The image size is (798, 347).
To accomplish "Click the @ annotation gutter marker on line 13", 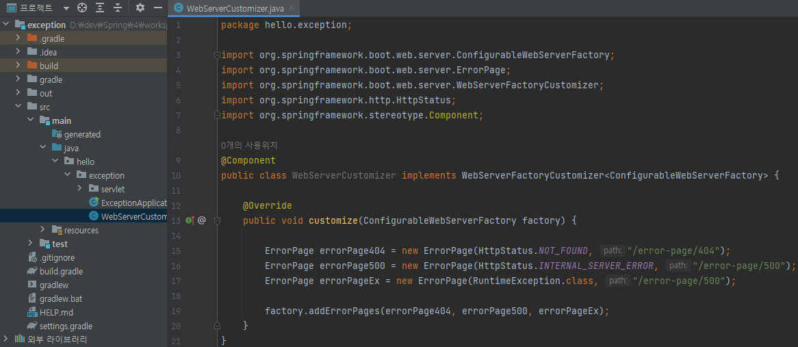I will coord(202,220).
